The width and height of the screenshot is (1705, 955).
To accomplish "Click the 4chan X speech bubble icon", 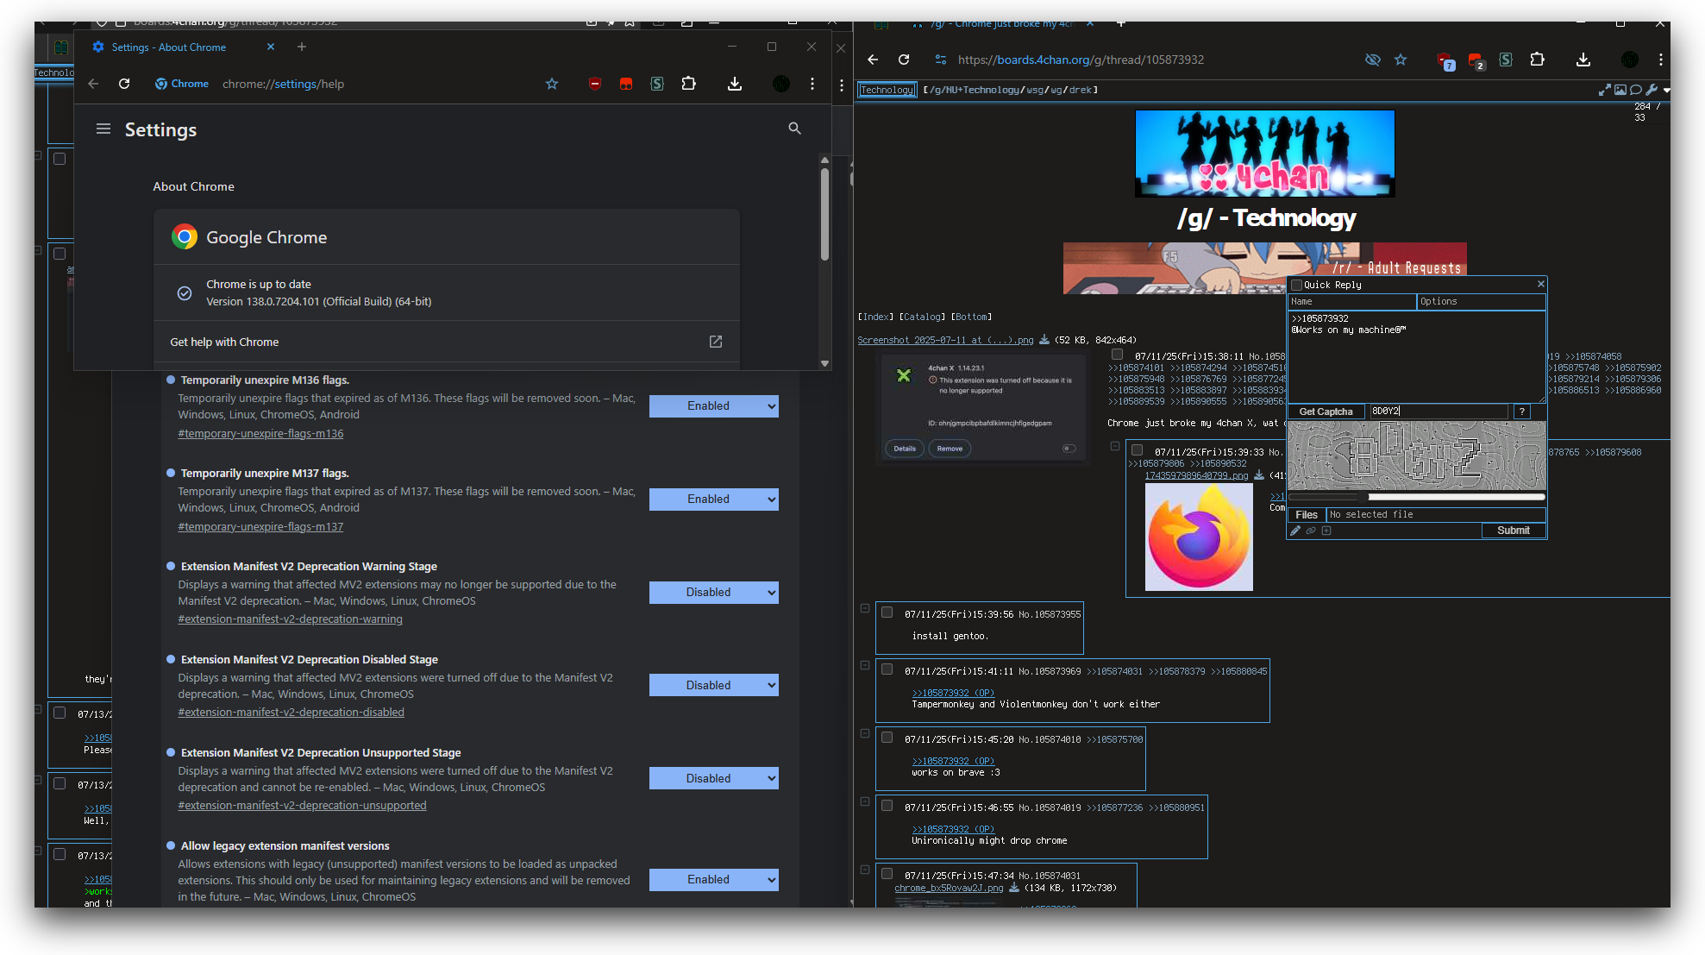I will click(x=1635, y=90).
